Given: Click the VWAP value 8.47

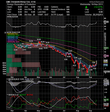Looking at the screenshot, I should tap(46, 15).
